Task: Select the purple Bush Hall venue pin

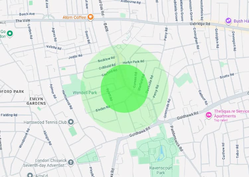Action: (x=228, y=21)
